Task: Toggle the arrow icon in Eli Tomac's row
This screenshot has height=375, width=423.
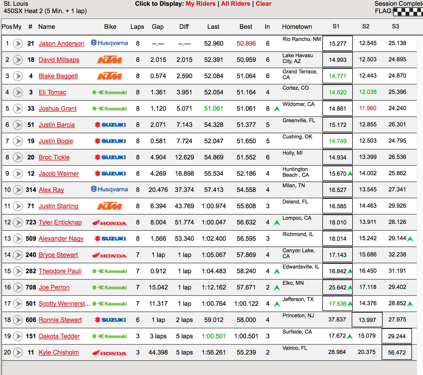Action: click(18, 92)
